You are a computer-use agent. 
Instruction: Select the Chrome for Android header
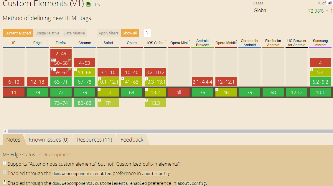(250, 43)
